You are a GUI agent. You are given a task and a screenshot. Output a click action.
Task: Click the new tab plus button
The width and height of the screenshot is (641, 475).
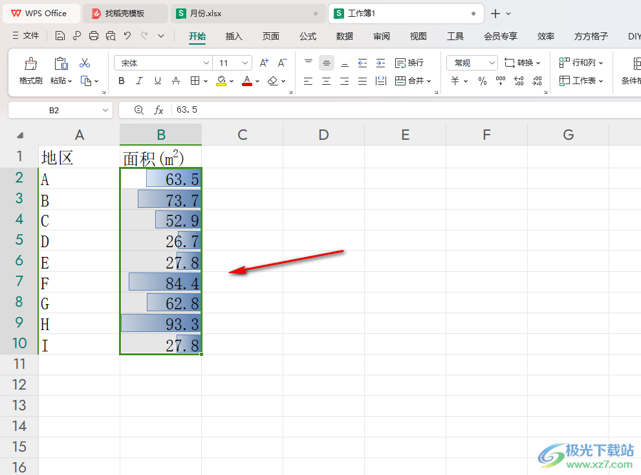(495, 14)
